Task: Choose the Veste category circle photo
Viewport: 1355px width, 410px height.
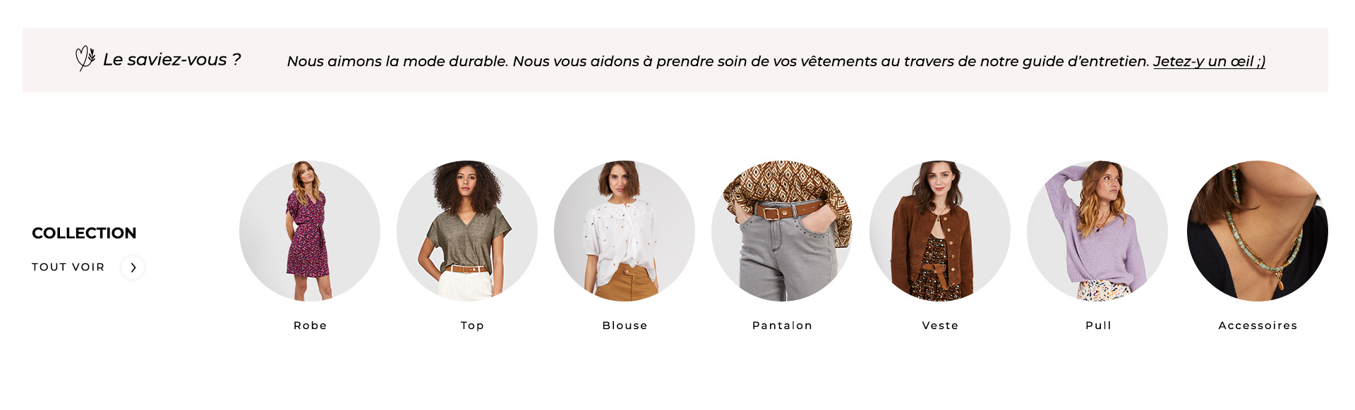Action: 940,231
